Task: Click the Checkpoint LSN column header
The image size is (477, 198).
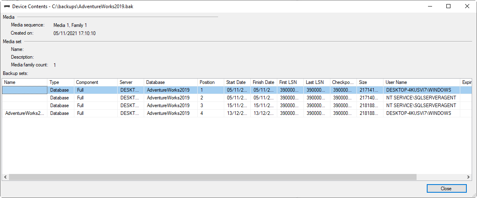Action: pos(343,82)
